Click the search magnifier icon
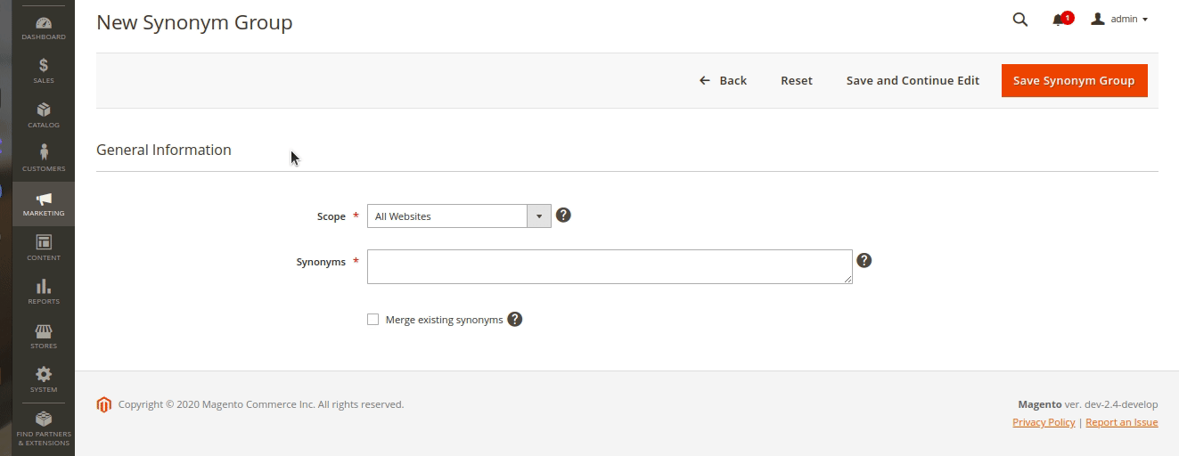 click(x=1020, y=20)
